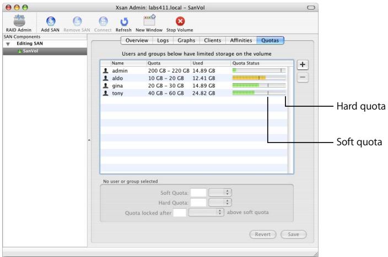Click admin's quota status bar
Image resolution: width=388 pixels, height=257 pixels.
pos(259,70)
